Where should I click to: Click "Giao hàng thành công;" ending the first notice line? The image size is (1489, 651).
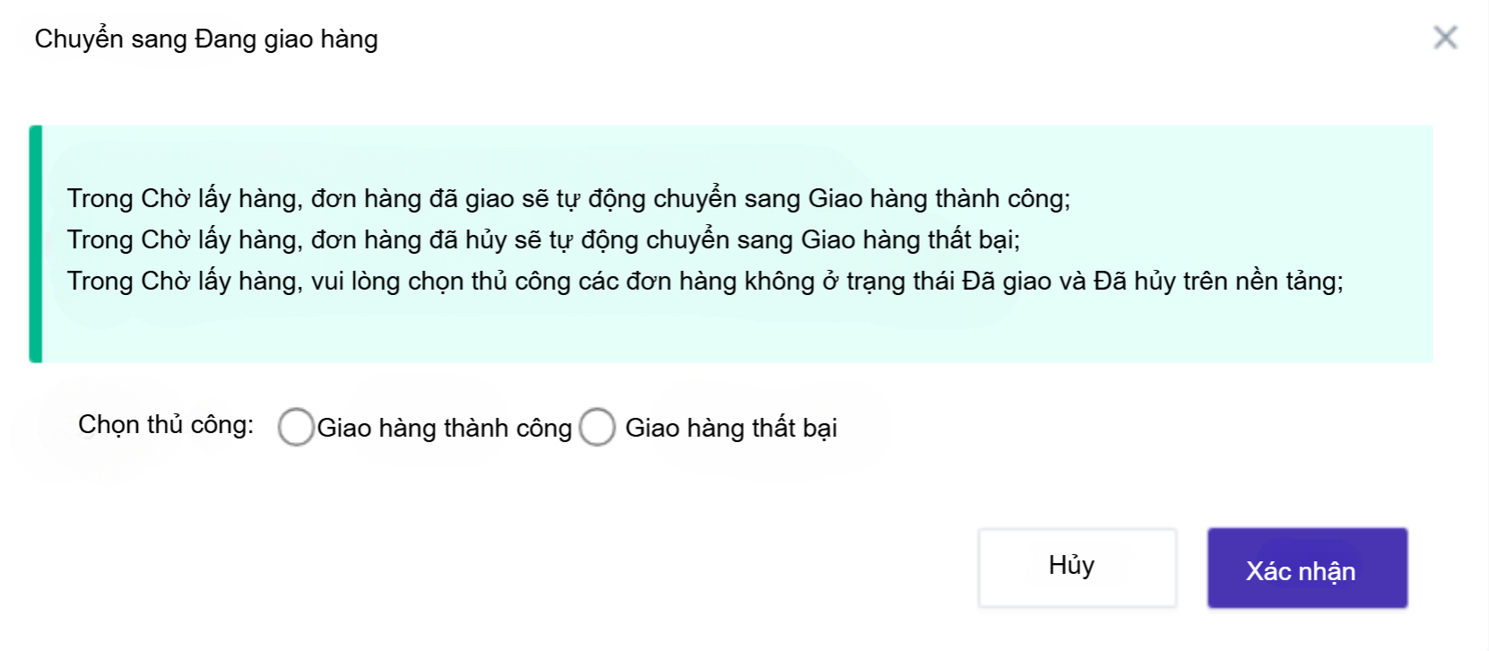click(939, 198)
